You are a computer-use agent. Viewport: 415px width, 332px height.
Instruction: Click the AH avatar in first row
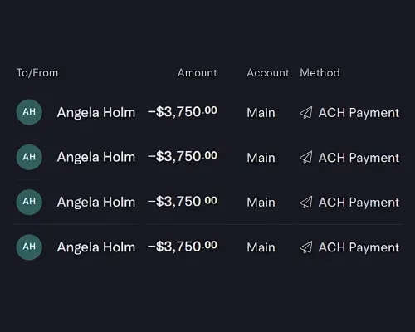point(29,112)
